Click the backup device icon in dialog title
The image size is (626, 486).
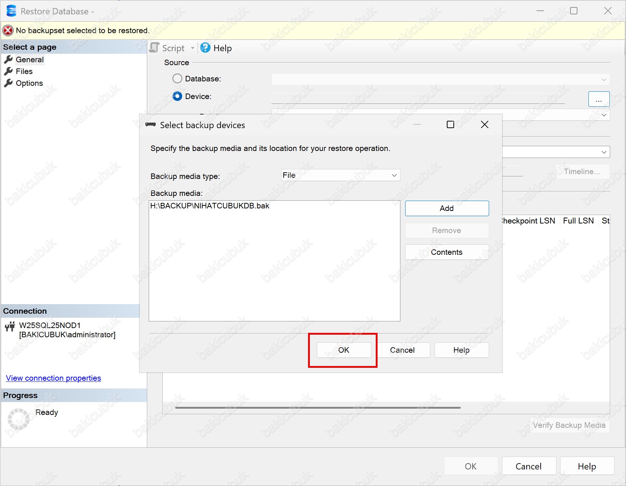pyautogui.click(x=151, y=125)
